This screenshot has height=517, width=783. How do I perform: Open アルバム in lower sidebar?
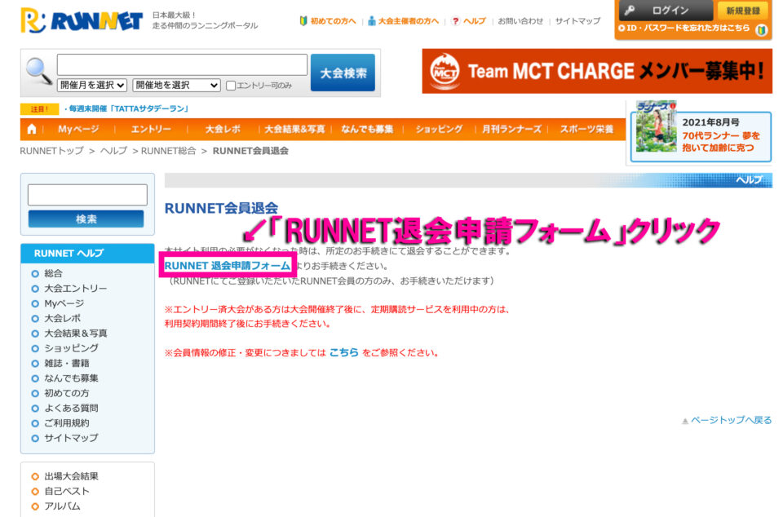62,506
